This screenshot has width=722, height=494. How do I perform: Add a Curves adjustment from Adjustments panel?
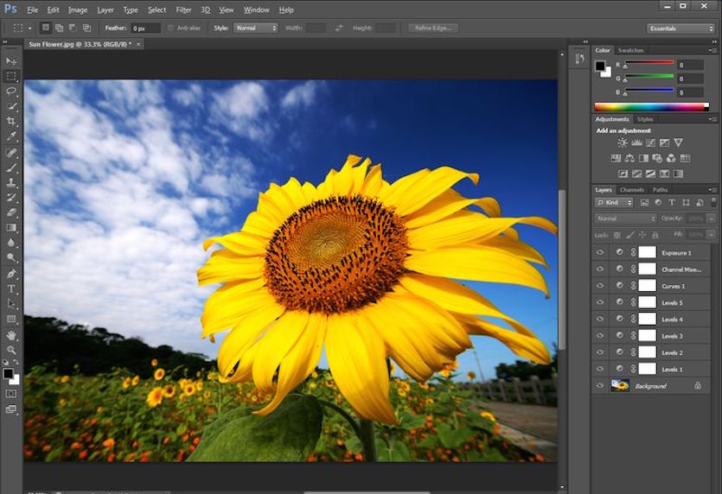[x=650, y=142]
